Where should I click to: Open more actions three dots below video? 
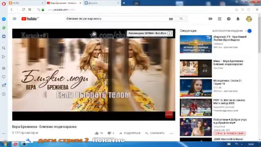pyautogui.click(x=171, y=134)
